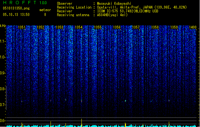The height and width of the screenshot is (127, 200).
Task: Click the red meteor echo spot below 1354
Action: [82, 101]
